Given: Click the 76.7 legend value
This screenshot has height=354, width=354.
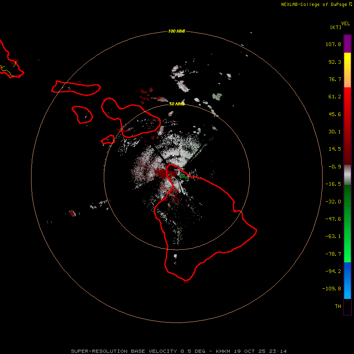Looking at the screenshot, I should [335, 79].
